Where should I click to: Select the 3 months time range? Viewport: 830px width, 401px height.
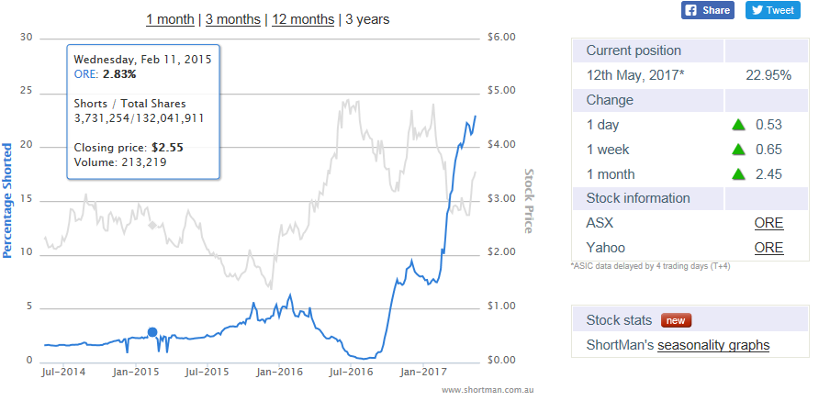point(234,19)
